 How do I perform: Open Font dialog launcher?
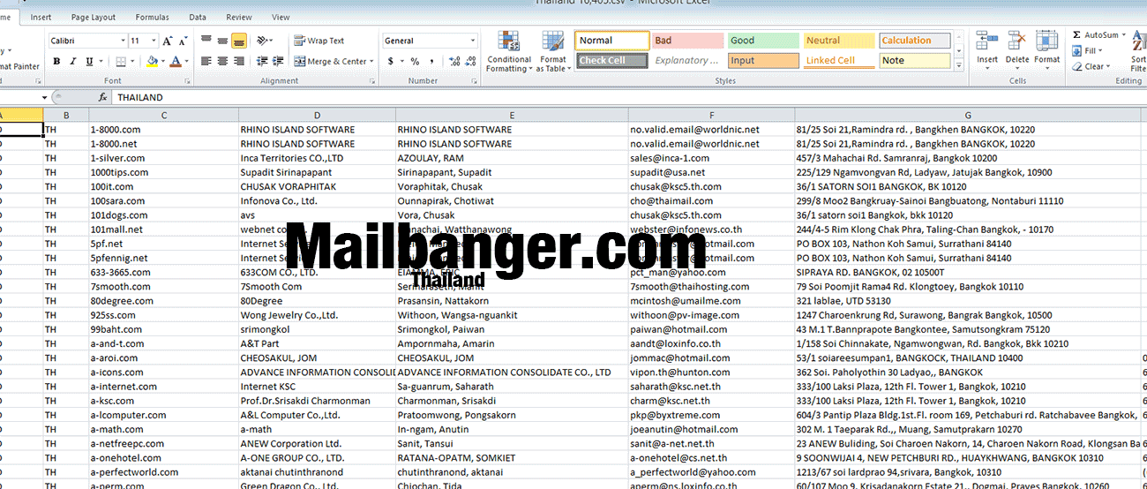188,81
